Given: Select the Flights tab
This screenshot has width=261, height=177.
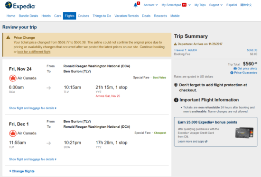Looking at the screenshot, I should [x=69, y=16].
